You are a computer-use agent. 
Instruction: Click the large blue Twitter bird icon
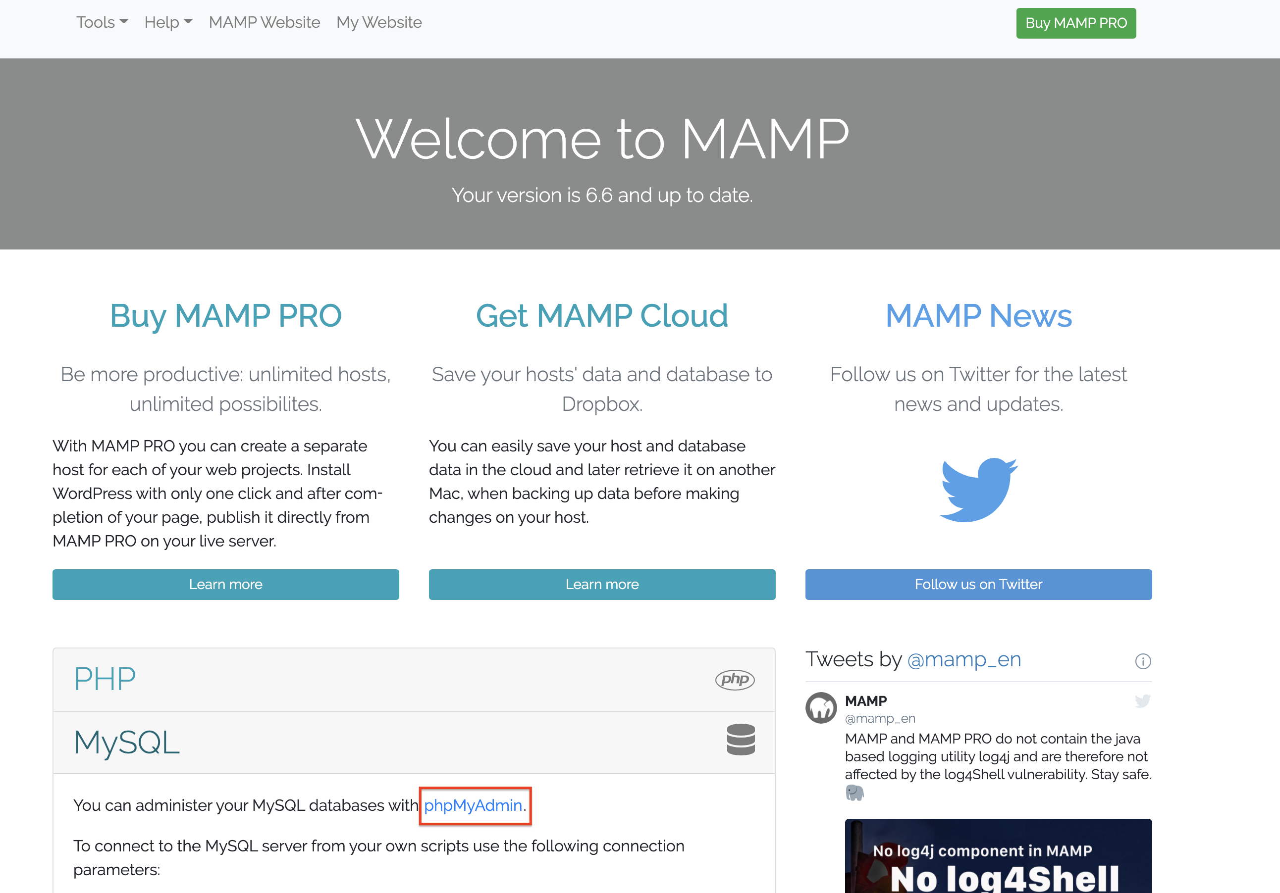(x=978, y=490)
